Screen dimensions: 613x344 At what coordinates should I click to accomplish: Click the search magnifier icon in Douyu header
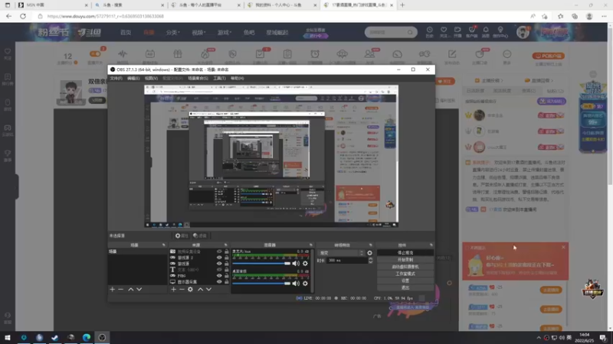tap(410, 32)
